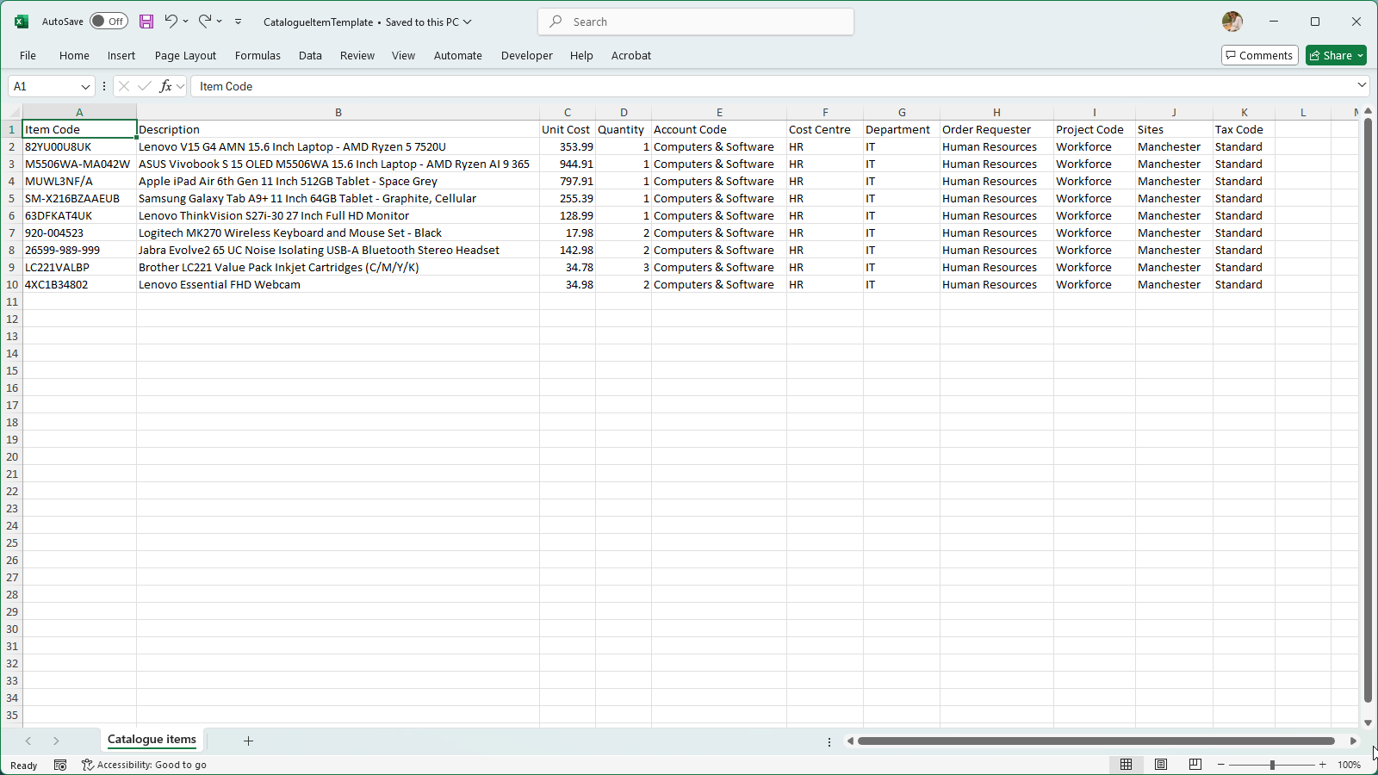Viewport: 1378px width, 775px height.
Task: Open the Developer tab
Action: point(527,55)
